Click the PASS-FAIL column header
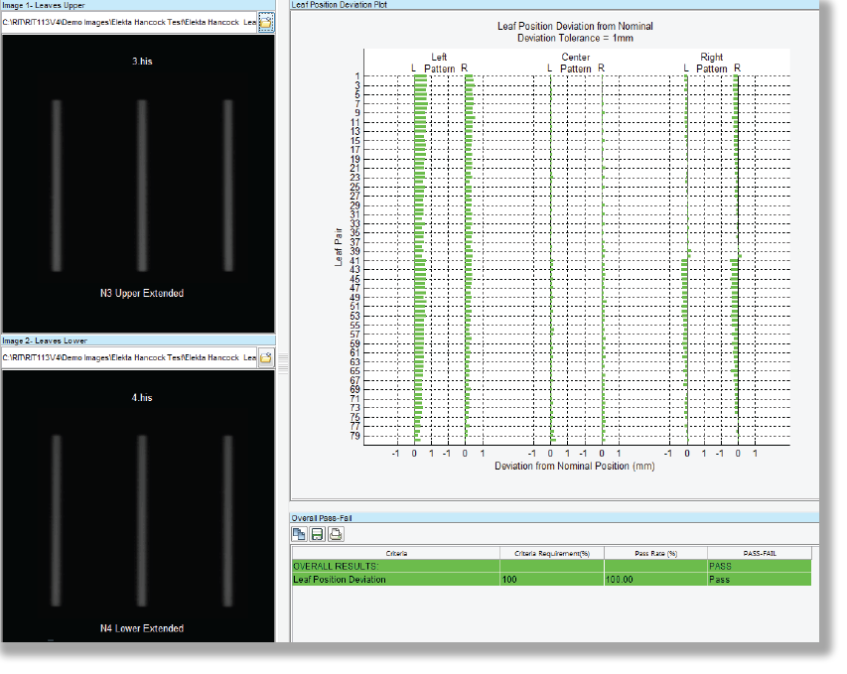Image resolution: width=847 pixels, height=674 pixels. point(759,553)
